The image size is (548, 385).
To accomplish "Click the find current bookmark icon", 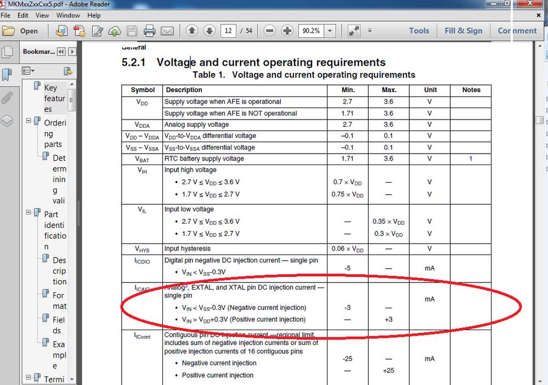I will point(68,71).
